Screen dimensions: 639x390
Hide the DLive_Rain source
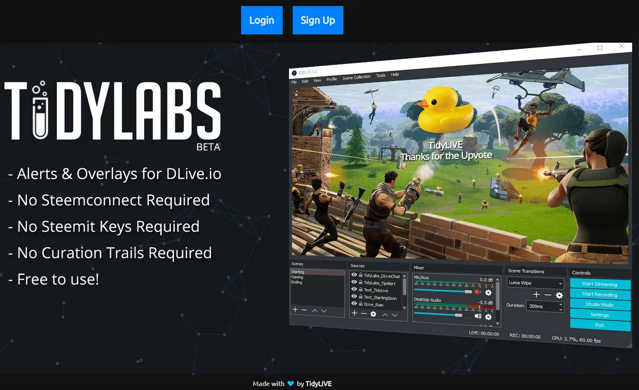click(x=354, y=303)
